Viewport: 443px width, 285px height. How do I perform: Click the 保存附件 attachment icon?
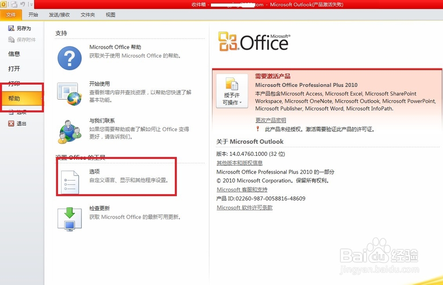(11, 39)
